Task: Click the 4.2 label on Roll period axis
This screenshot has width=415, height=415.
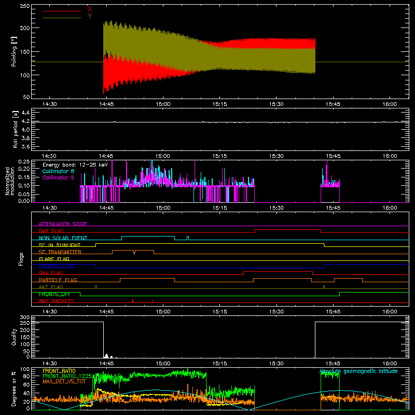Action: 25,121
